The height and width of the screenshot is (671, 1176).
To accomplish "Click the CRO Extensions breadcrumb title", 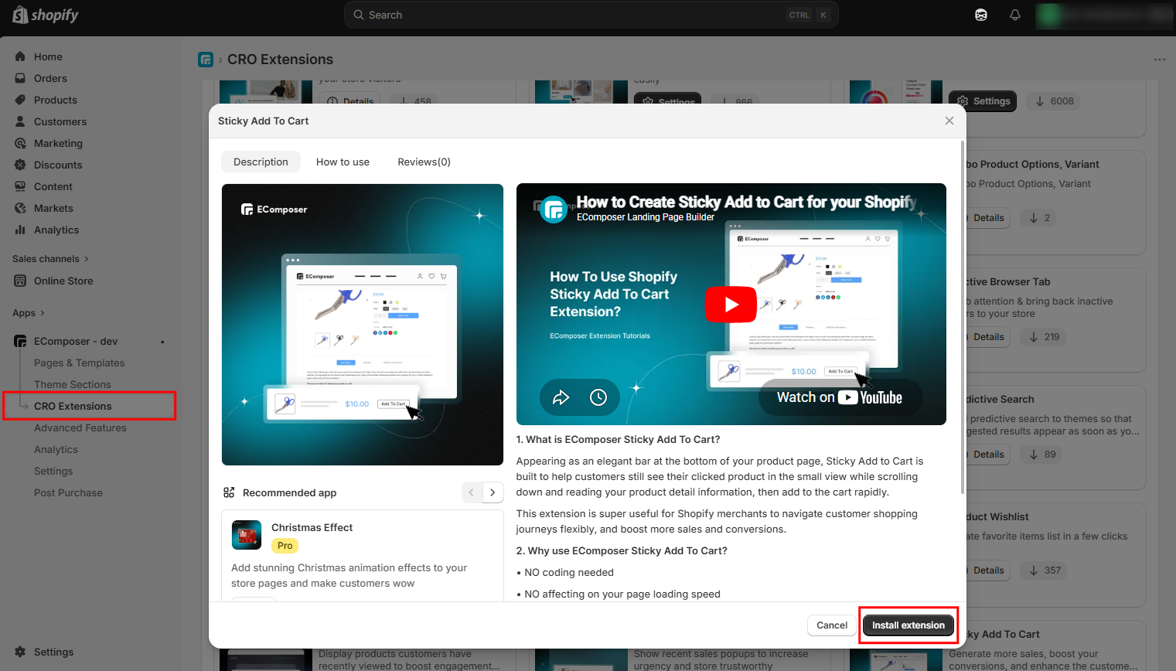I will [280, 60].
